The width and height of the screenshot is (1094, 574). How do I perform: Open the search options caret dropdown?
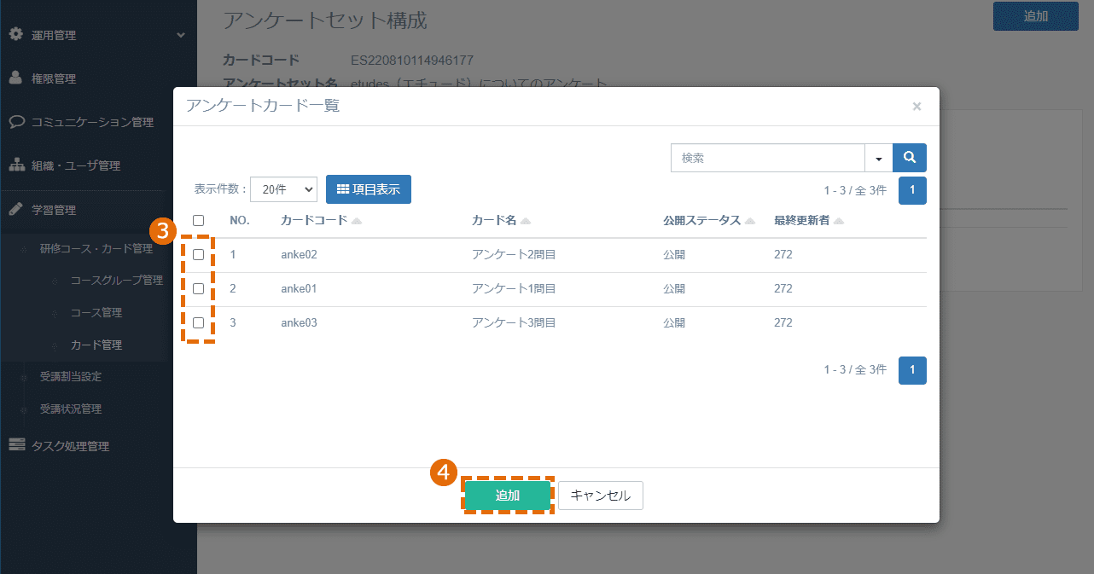click(x=878, y=158)
